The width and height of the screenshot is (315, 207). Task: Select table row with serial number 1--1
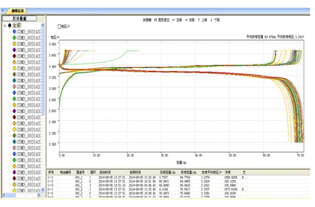pyautogui.click(x=51, y=176)
